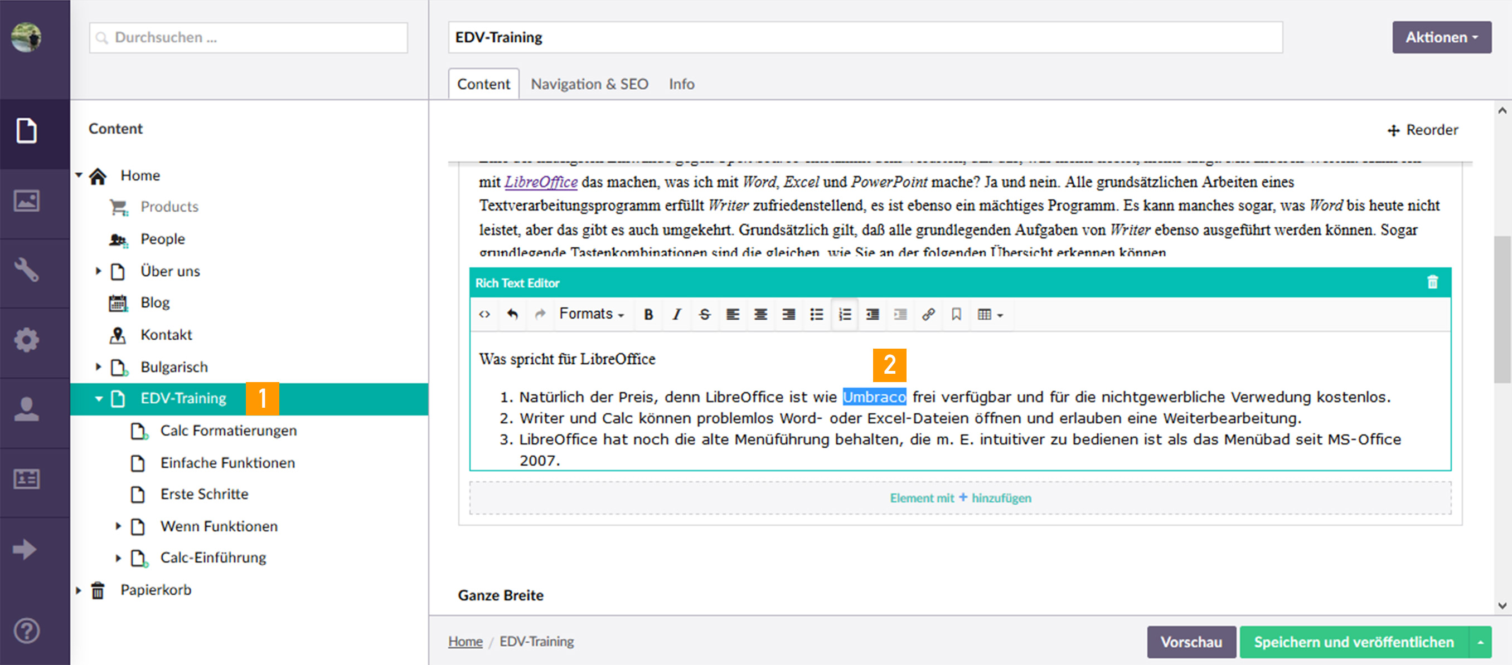The image size is (1512, 665).
Task: Redo edit in Rich Text Editor
Action: tap(540, 314)
